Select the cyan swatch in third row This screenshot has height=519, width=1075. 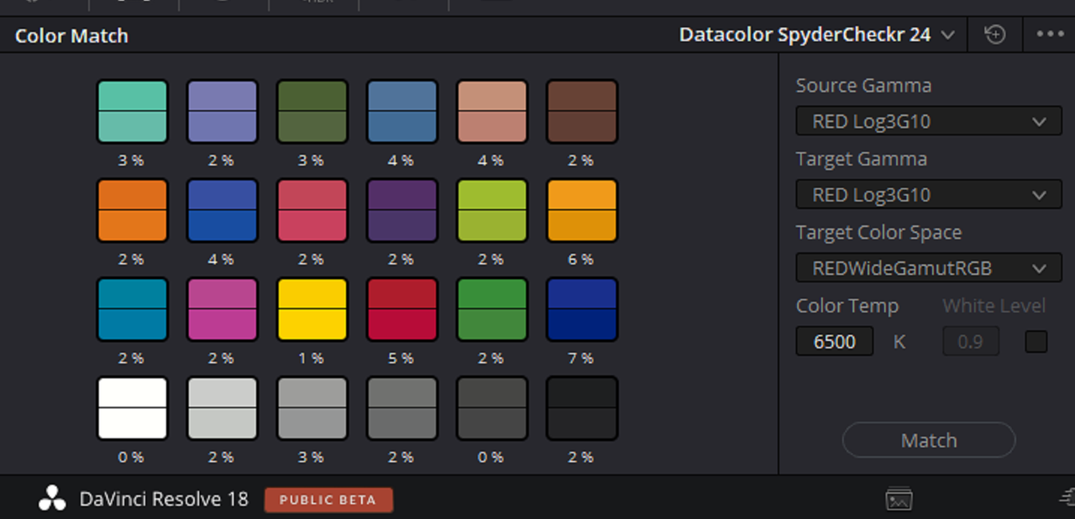pyautogui.click(x=132, y=310)
